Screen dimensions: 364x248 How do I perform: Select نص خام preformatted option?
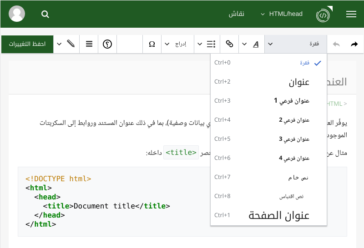pyautogui.click(x=268, y=177)
